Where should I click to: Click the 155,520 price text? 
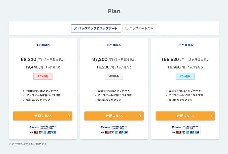pos(170,60)
